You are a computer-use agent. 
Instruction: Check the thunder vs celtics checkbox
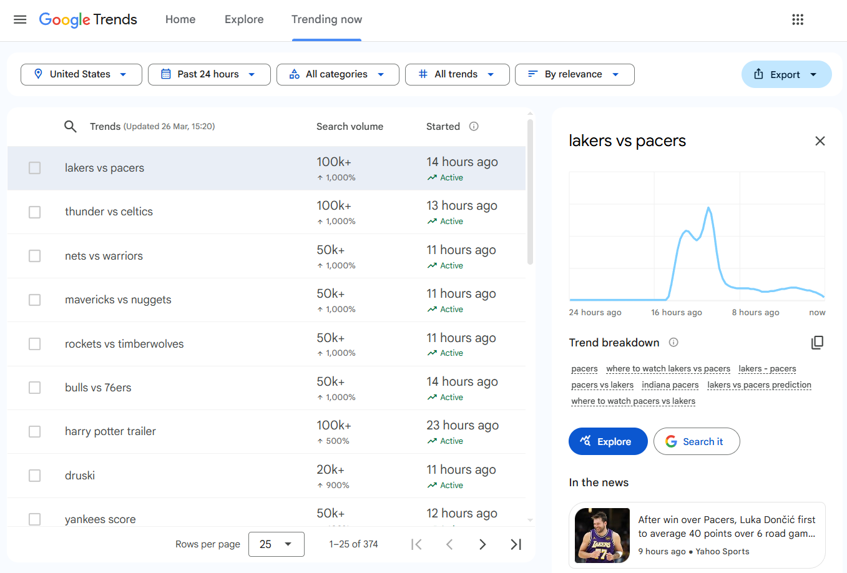coord(35,212)
